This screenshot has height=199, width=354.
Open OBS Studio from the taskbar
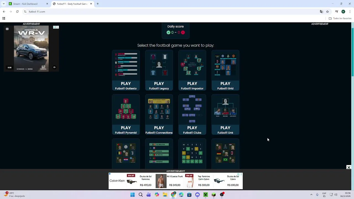222,195
